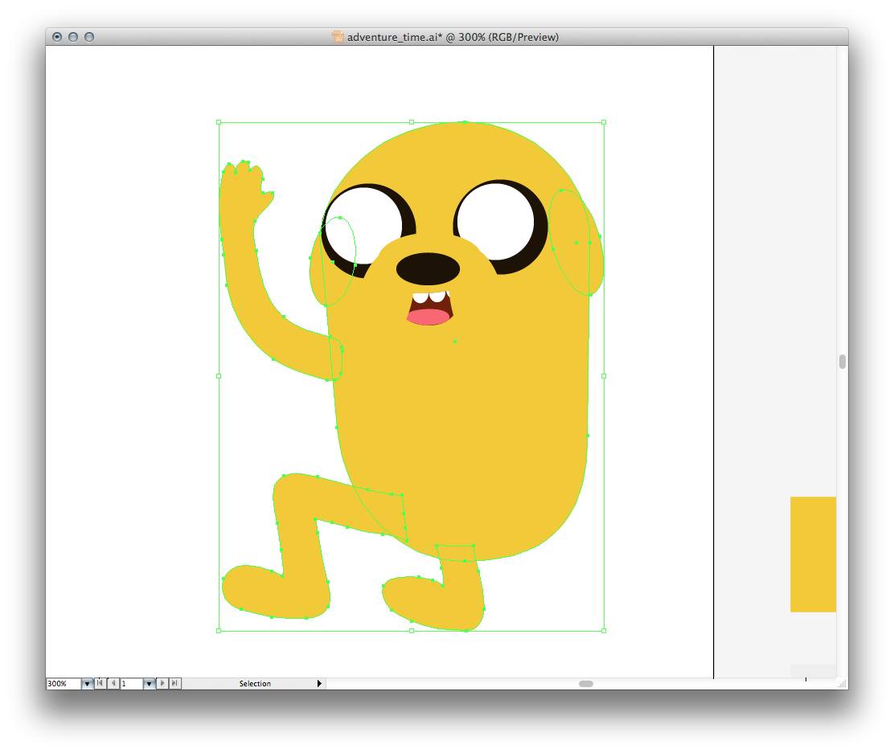Close the adventure_time.ai document window
The width and height of the screenshot is (894, 753).
point(57,37)
